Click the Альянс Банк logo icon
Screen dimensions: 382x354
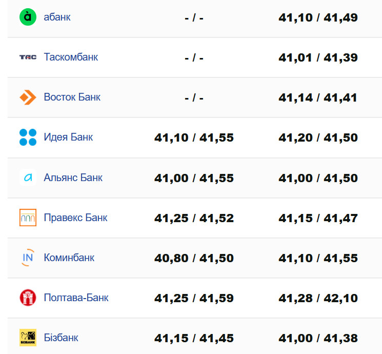28,178
